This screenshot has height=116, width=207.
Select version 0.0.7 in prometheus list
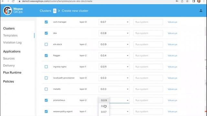coord(104,112)
